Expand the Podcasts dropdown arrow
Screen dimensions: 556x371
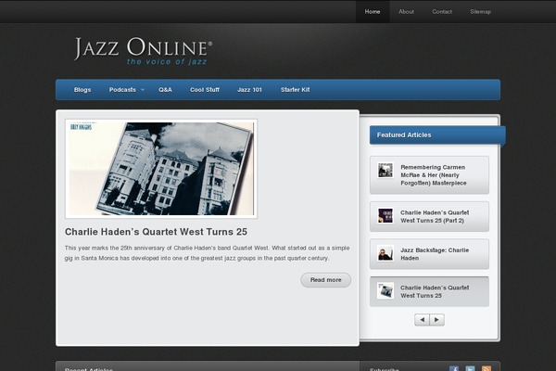pos(143,90)
